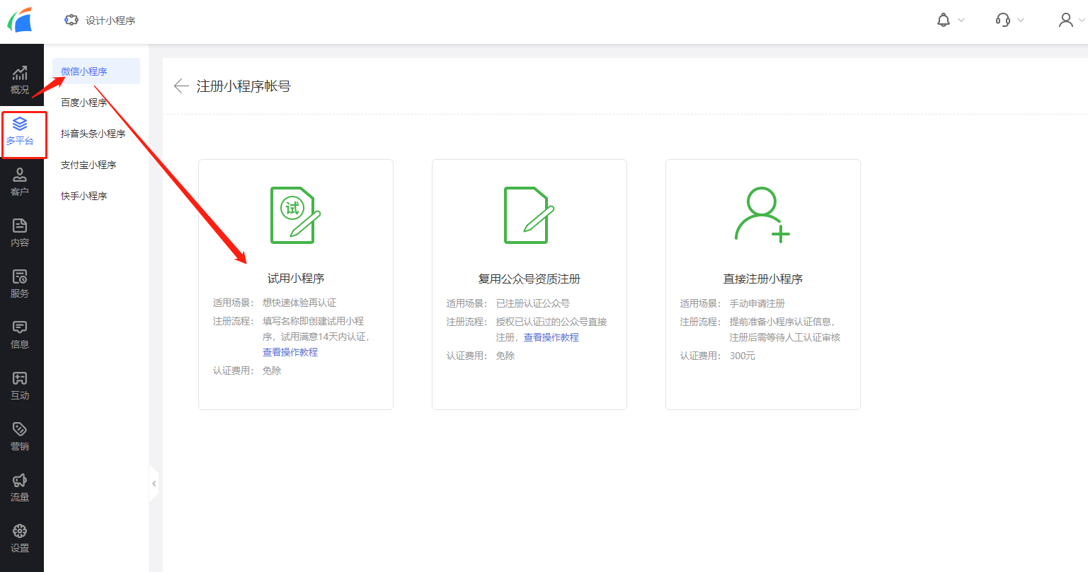
Task: Open 营销 section in sidebar
Action: [20, 437]
